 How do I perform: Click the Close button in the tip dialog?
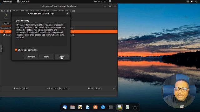coord(62,57)
